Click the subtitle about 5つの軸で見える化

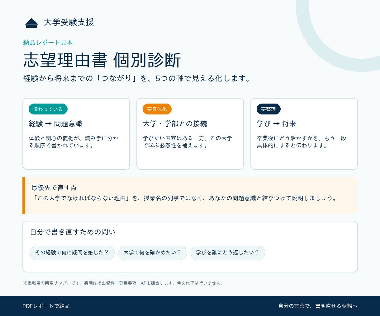(x=137, y=78)
